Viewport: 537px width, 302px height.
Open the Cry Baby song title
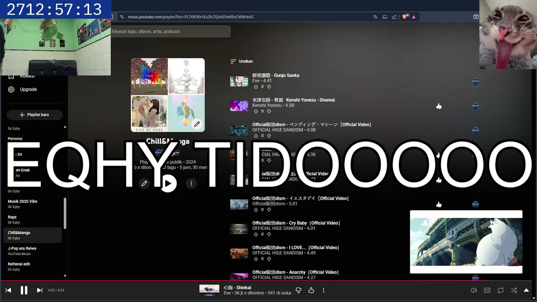296,223
